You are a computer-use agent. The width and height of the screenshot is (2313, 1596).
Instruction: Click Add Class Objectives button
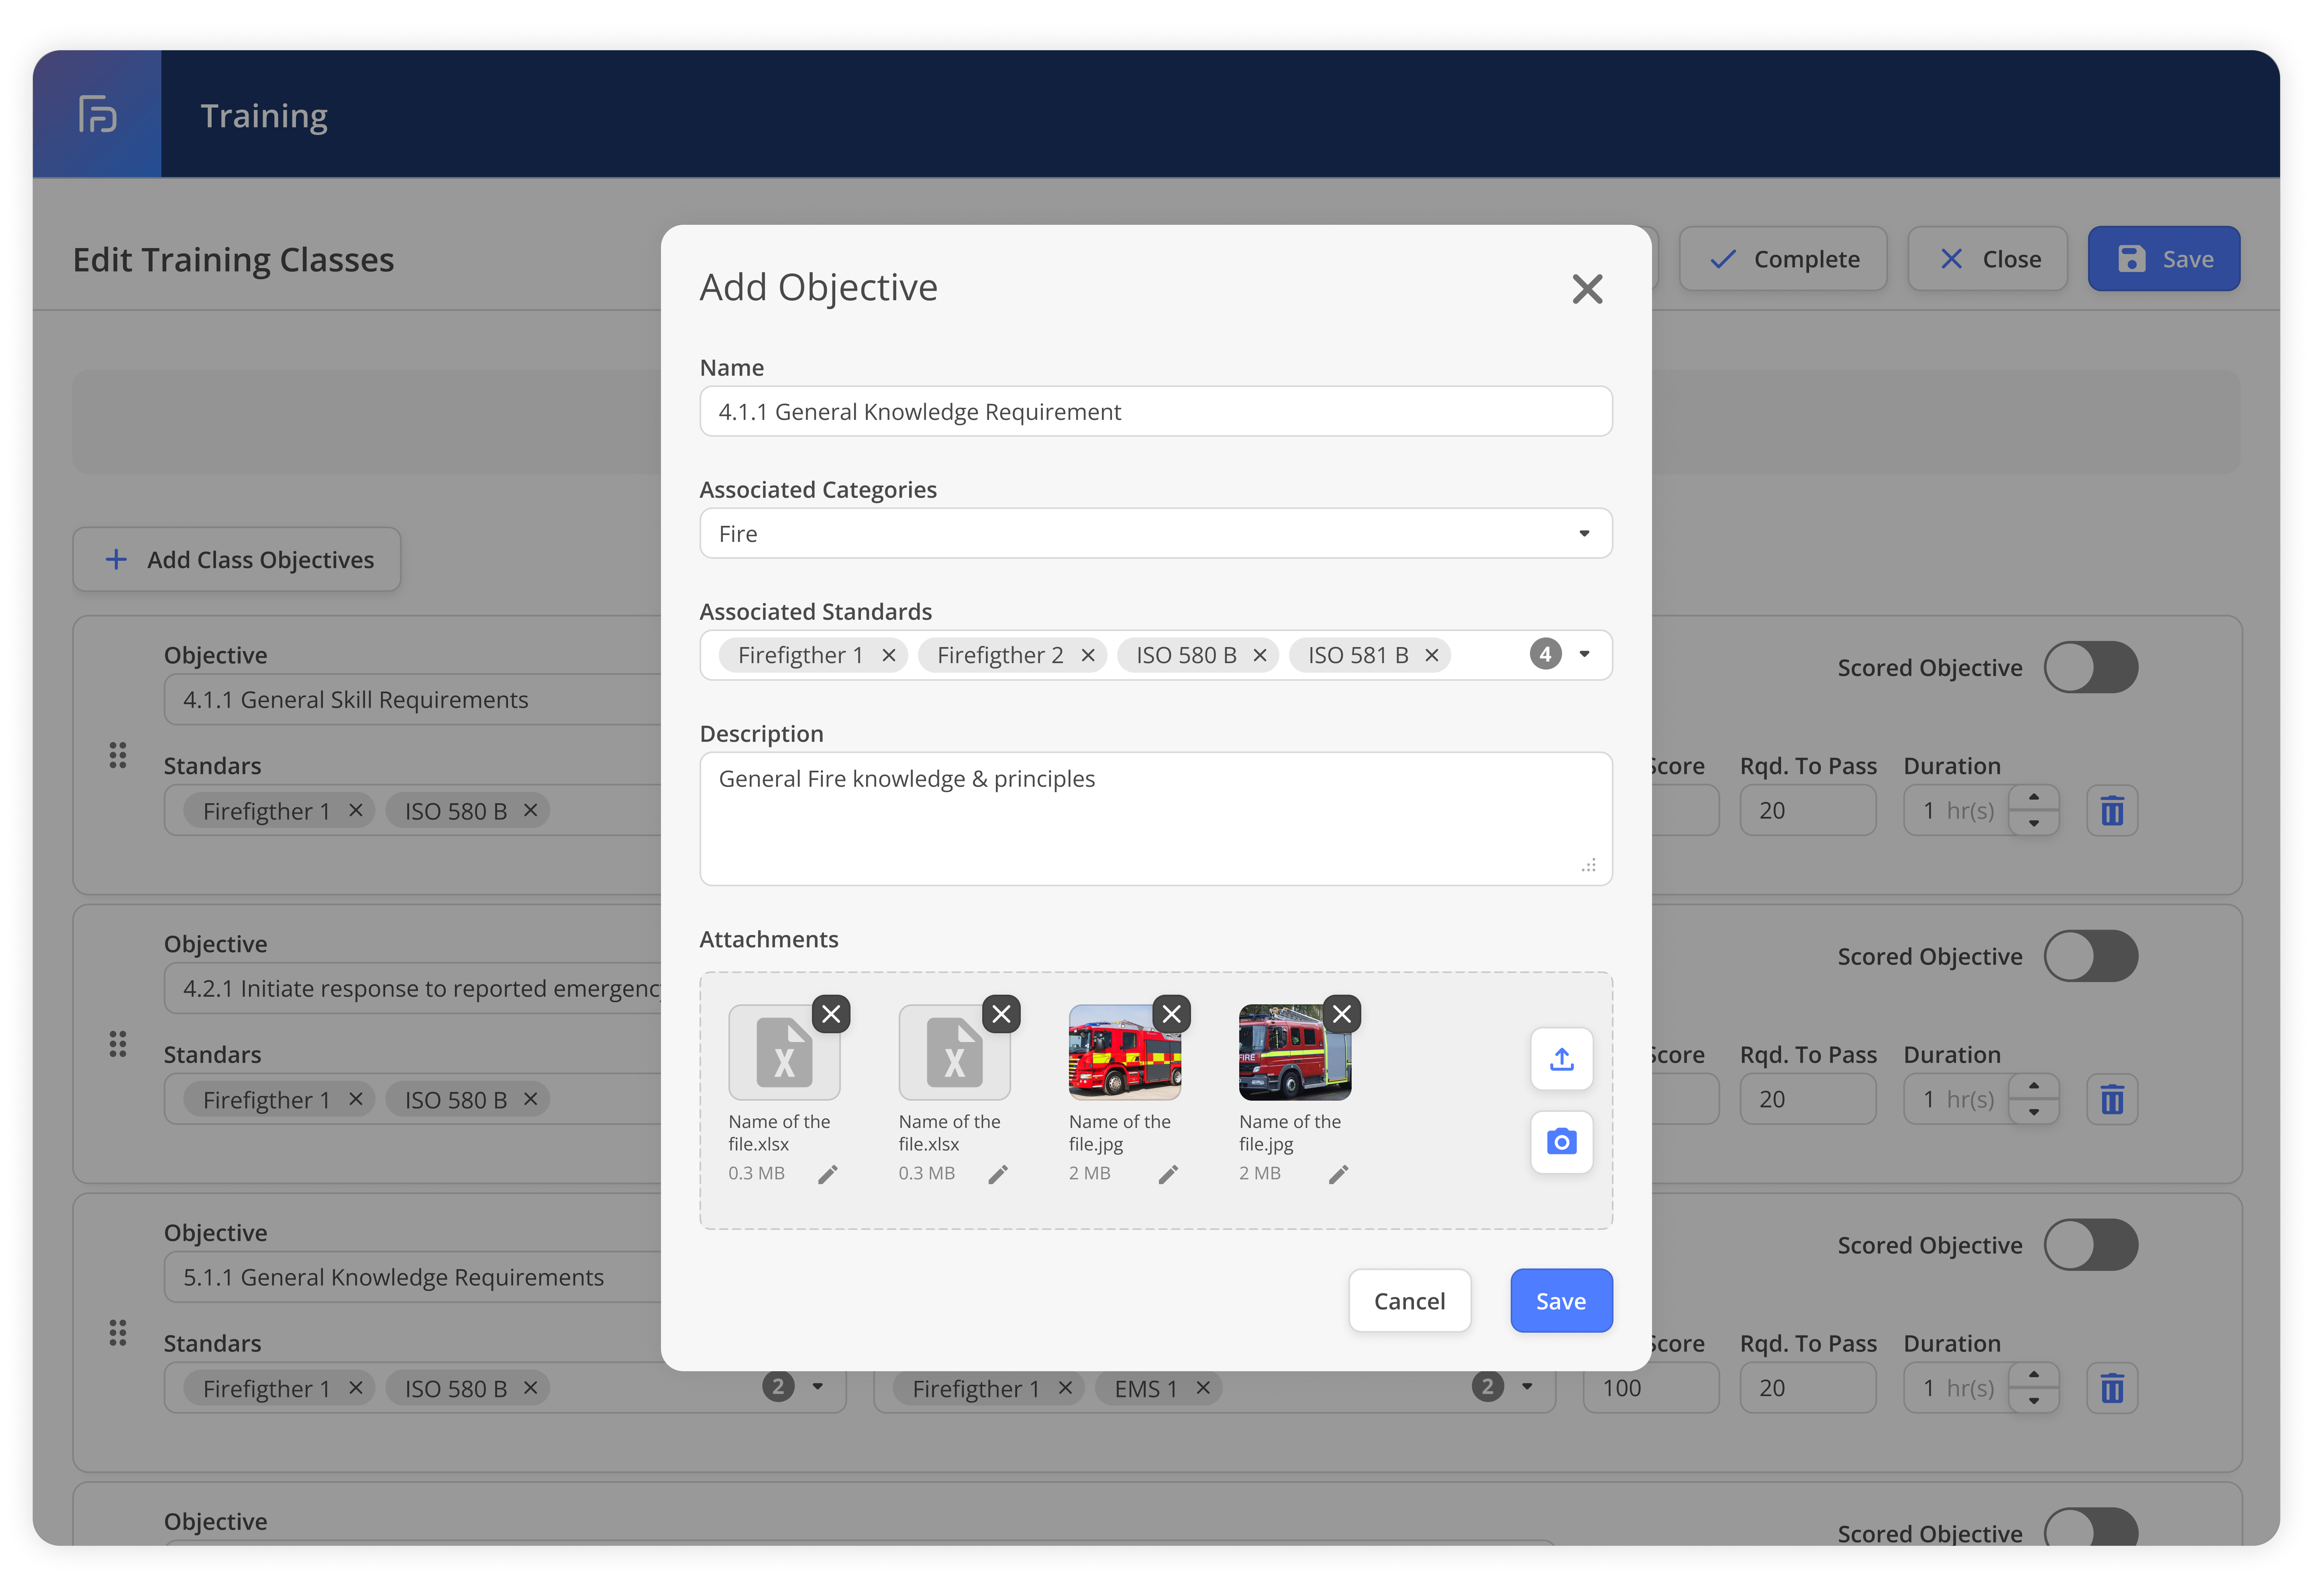click(x=237, y=560)
